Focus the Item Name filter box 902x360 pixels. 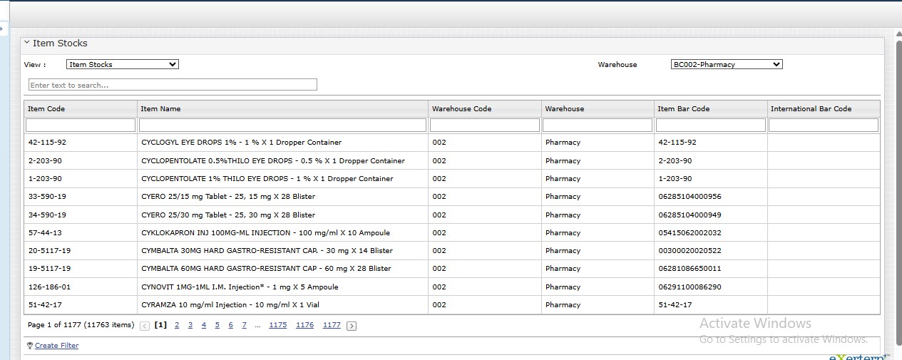coord(282,125)
